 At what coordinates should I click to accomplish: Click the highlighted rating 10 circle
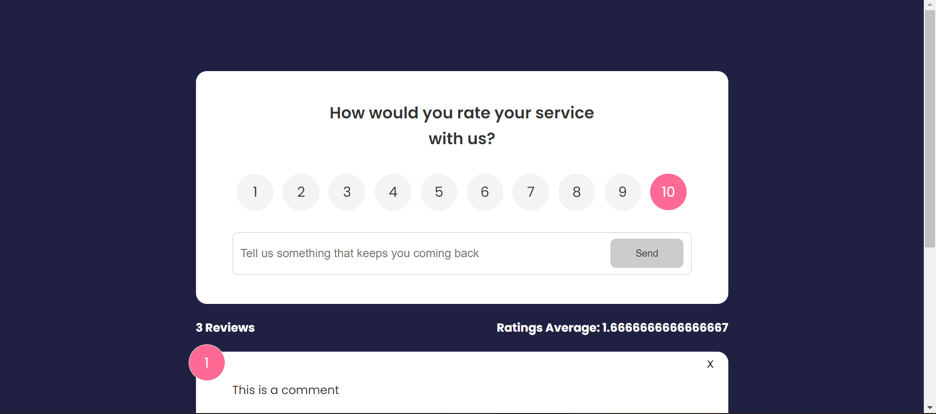point(668,192)
